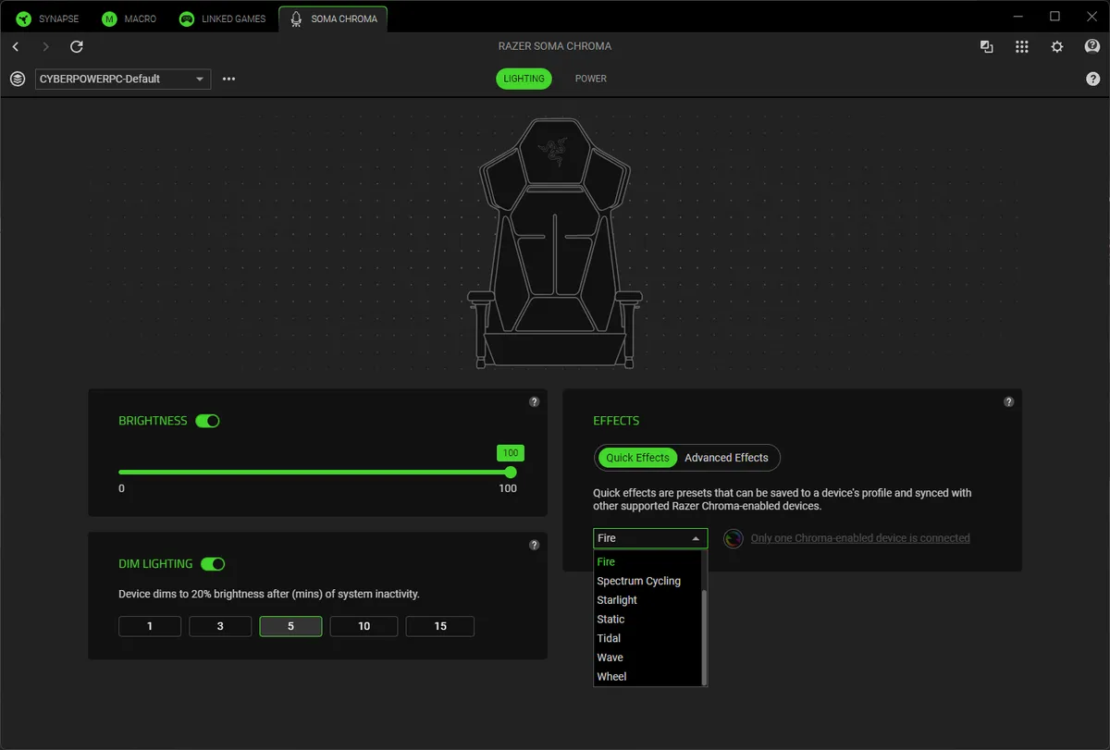
Task: Open the profile stack icon
Action: [18, 79]
